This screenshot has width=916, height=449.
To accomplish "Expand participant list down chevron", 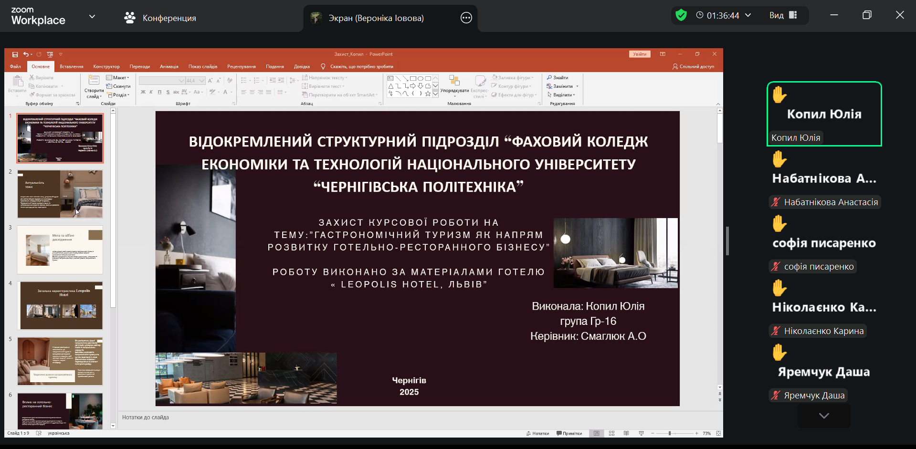I will click(823, 416).
